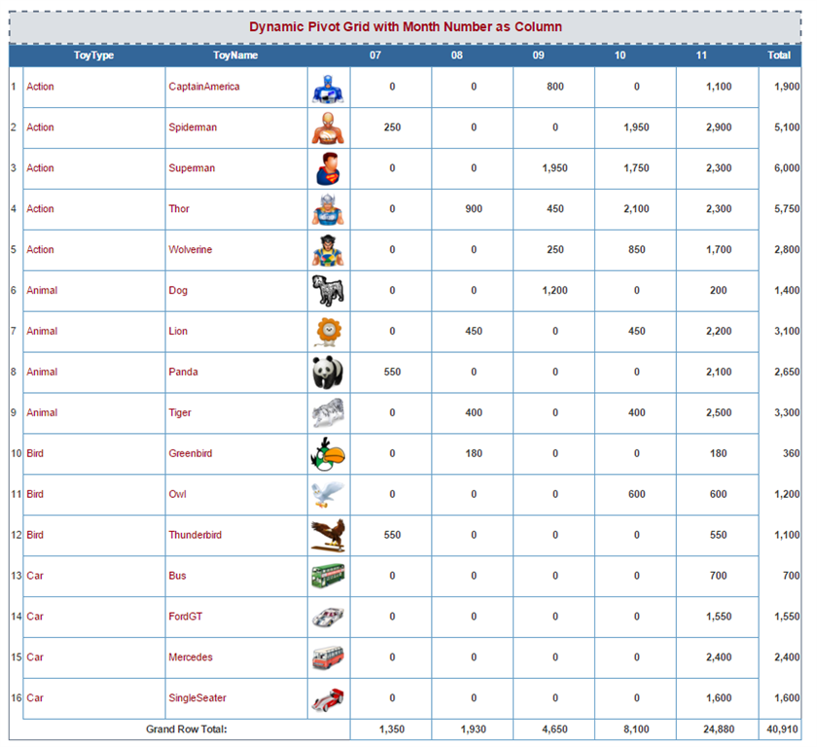Click the Total column header
Screen dimensions: 817x747
pos(779,55)
